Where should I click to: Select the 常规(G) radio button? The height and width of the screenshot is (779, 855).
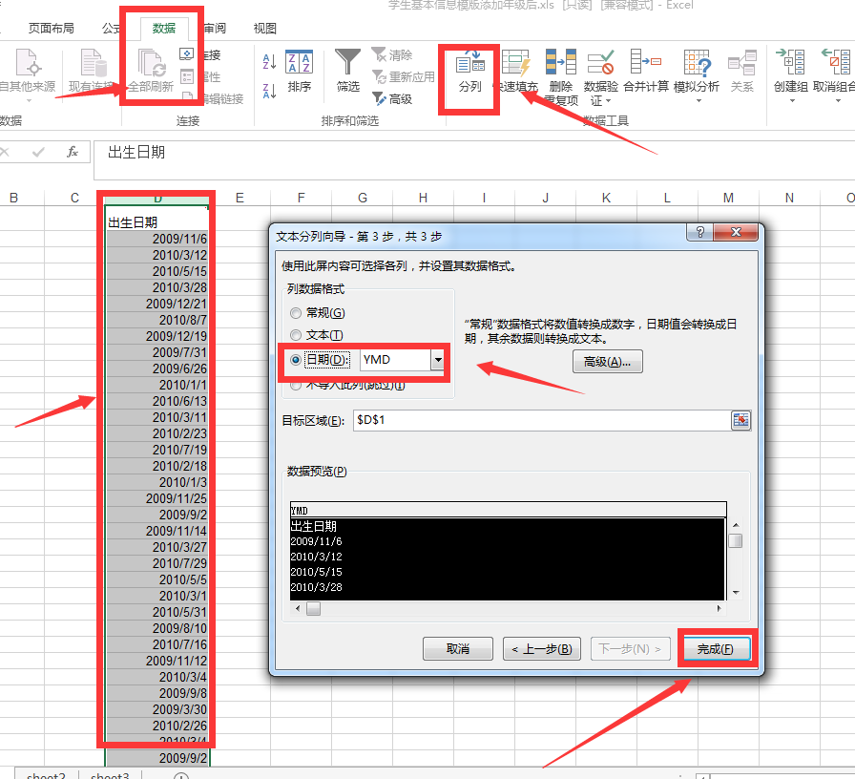click(296, 313)
